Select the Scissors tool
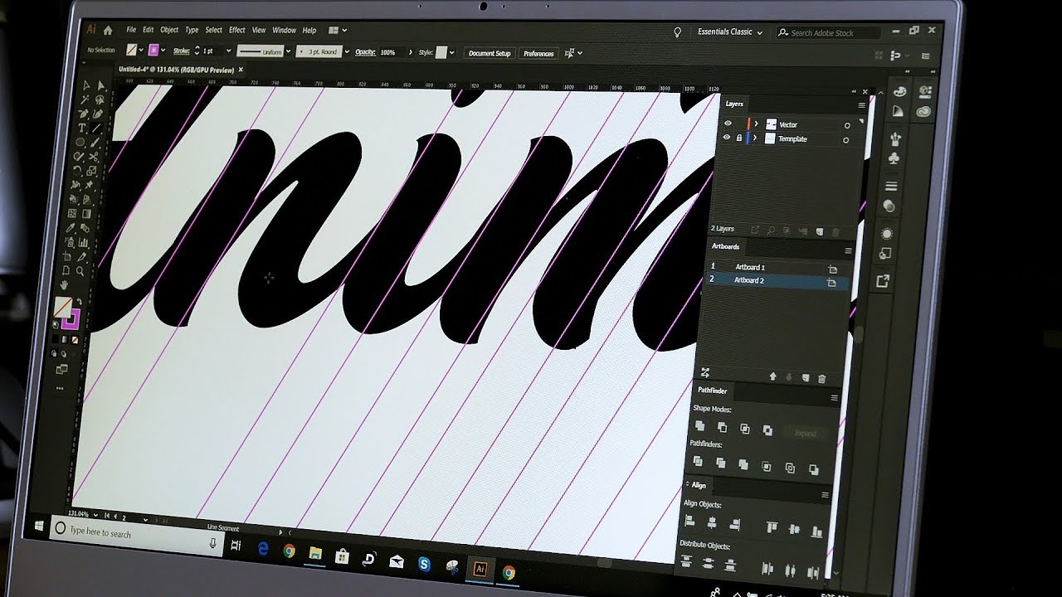This screenshot has height=597, width=1062. [x=94, y=155]
